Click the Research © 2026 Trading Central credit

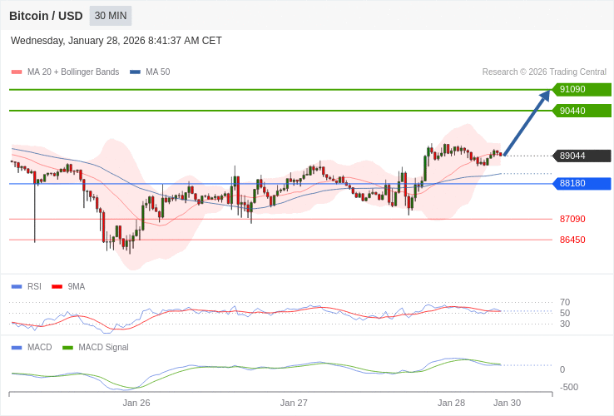click(544, 72)
